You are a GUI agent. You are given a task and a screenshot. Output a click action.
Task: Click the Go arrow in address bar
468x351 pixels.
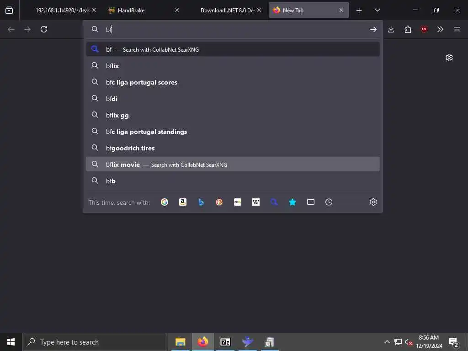373,29
